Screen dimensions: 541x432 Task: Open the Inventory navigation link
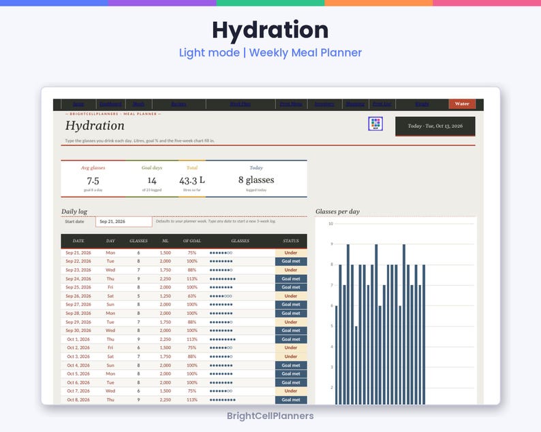(324, 104)
